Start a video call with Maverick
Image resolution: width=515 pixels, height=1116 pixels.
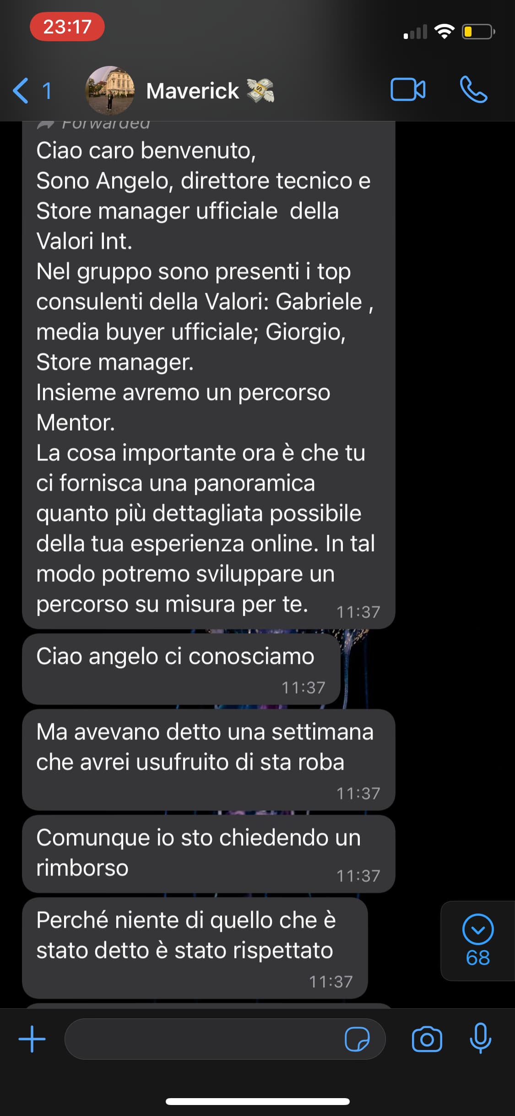[408, 89]
